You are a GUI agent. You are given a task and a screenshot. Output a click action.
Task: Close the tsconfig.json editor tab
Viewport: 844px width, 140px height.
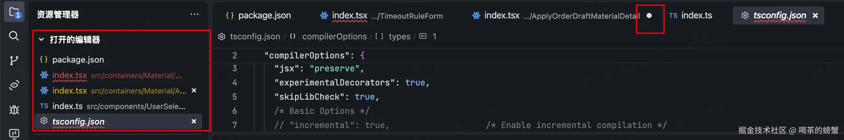pos(816,15)
